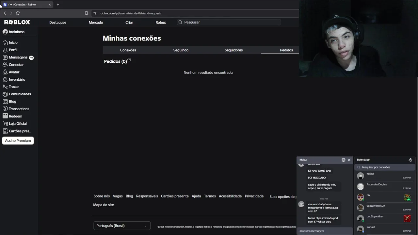Close the malvz chat window
This screenshot has width=418, height=235.
349,160
